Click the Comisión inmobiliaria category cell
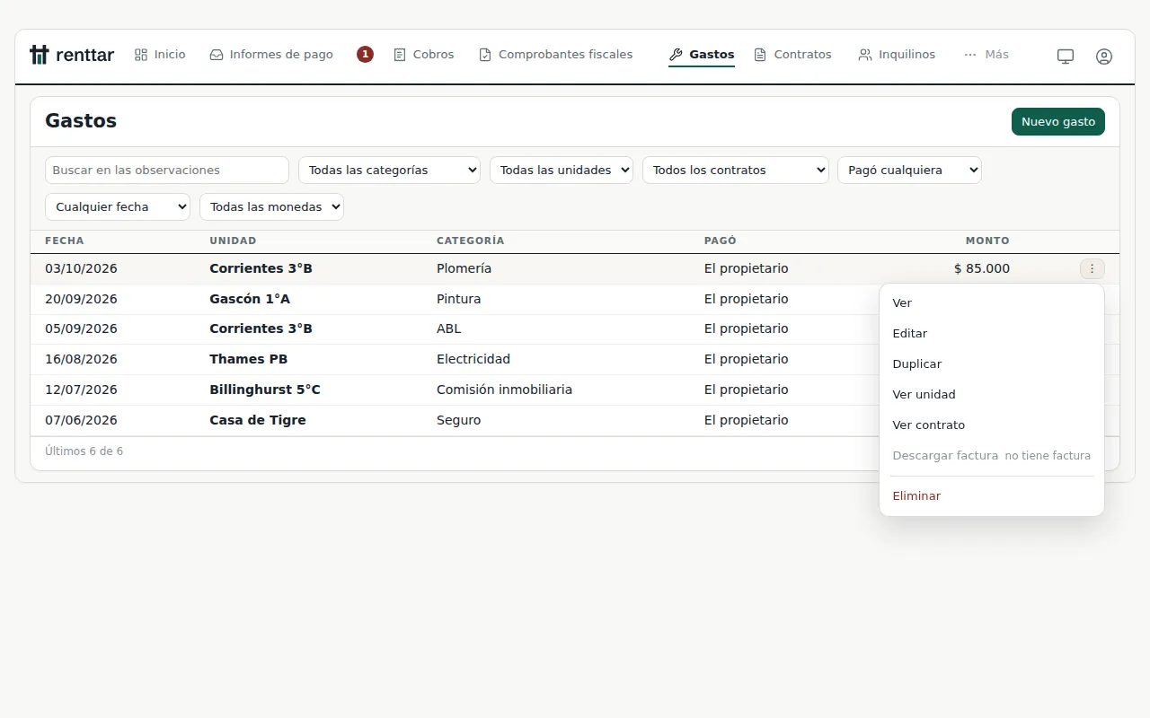The image size is (1150, 718). click(504, 390)
